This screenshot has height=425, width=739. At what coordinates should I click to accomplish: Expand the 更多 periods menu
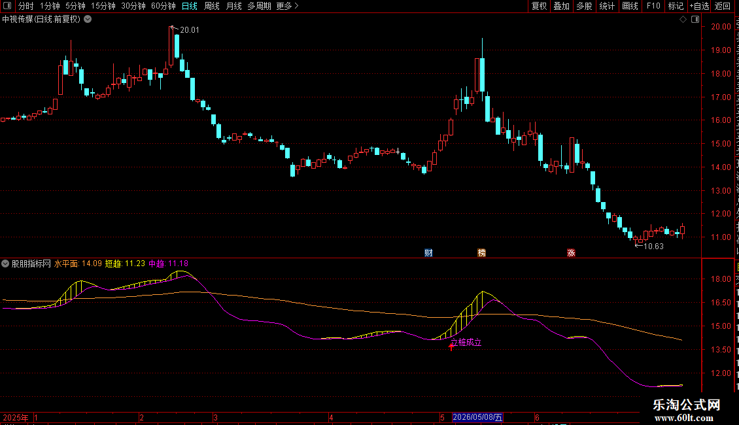287,6
